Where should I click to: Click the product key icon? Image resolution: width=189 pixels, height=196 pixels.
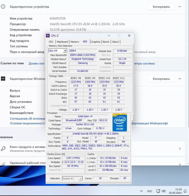coord(3,149)
